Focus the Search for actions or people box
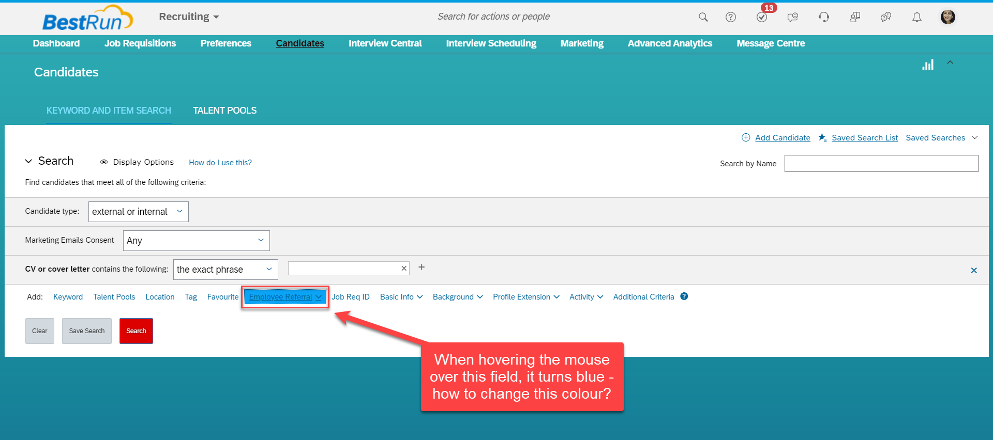 (x=493, y=17)
